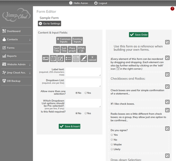176x161 pixels.
Task: Click the radio list input icon
Action: click(x=68, y=59)
